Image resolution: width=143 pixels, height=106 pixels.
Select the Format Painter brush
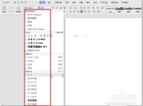click(19, 8)
